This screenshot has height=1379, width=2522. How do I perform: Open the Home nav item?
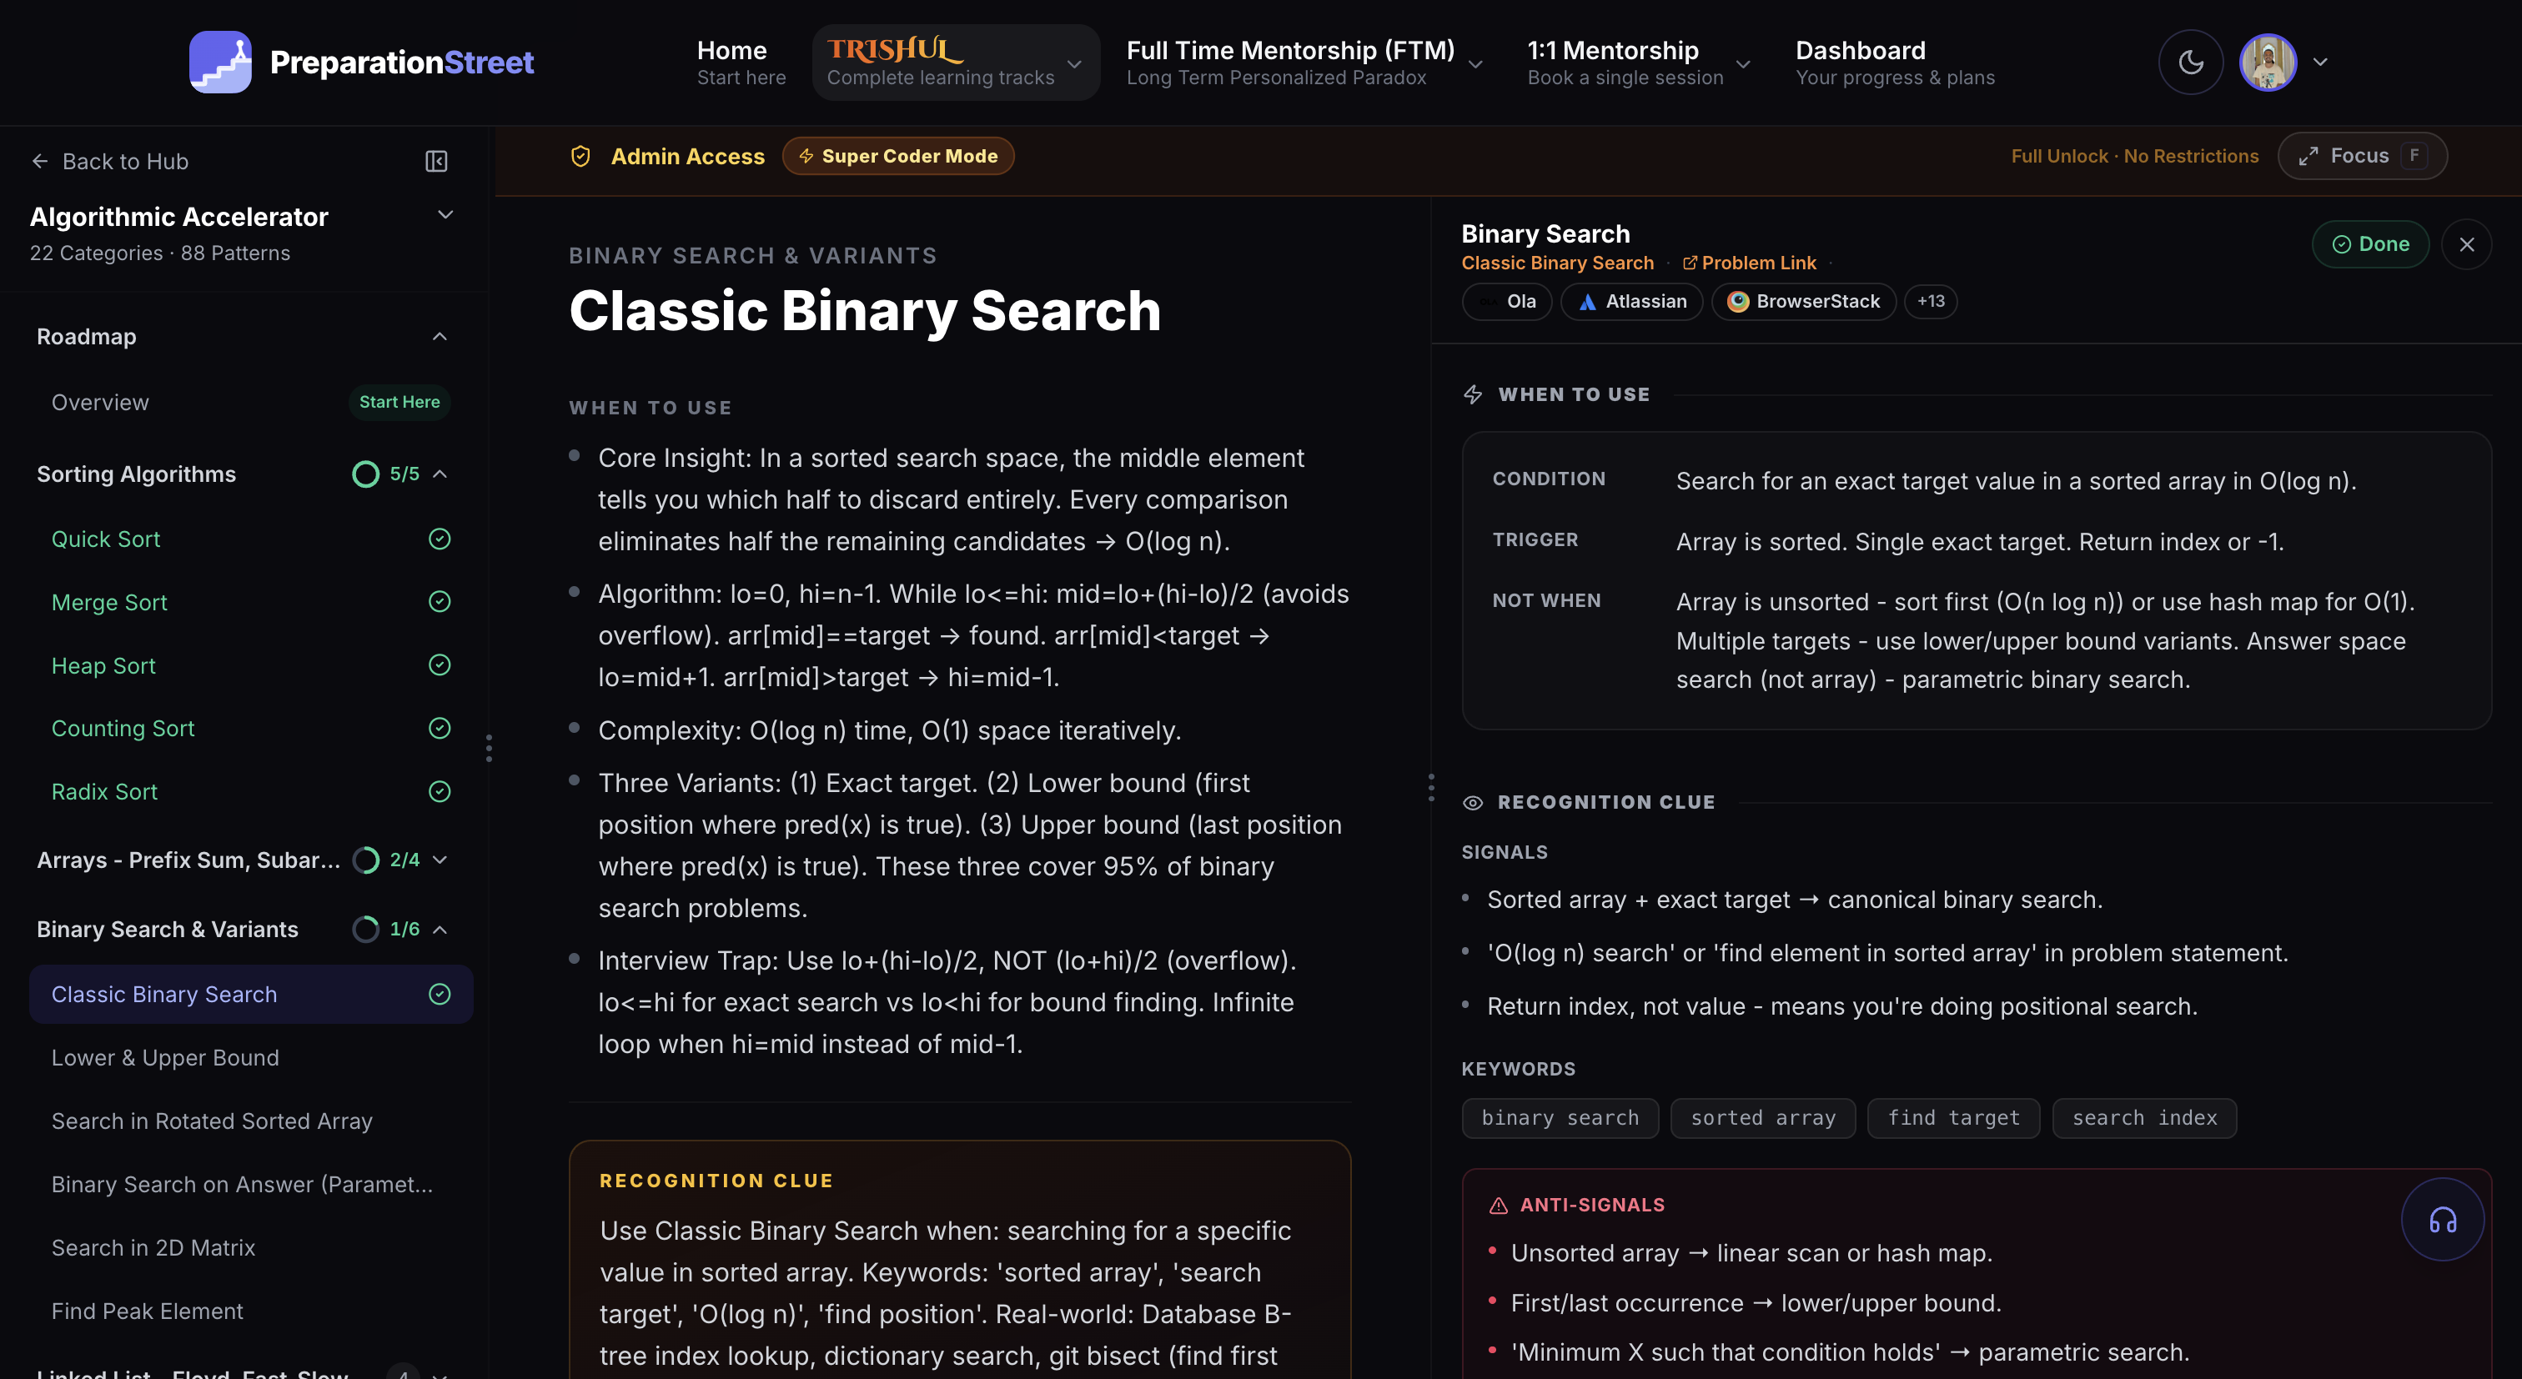[741, 62]
